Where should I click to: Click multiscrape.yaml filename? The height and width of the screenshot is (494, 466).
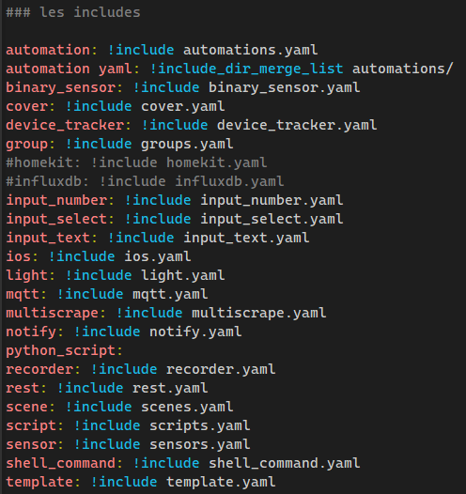click(x=259, y=313)
